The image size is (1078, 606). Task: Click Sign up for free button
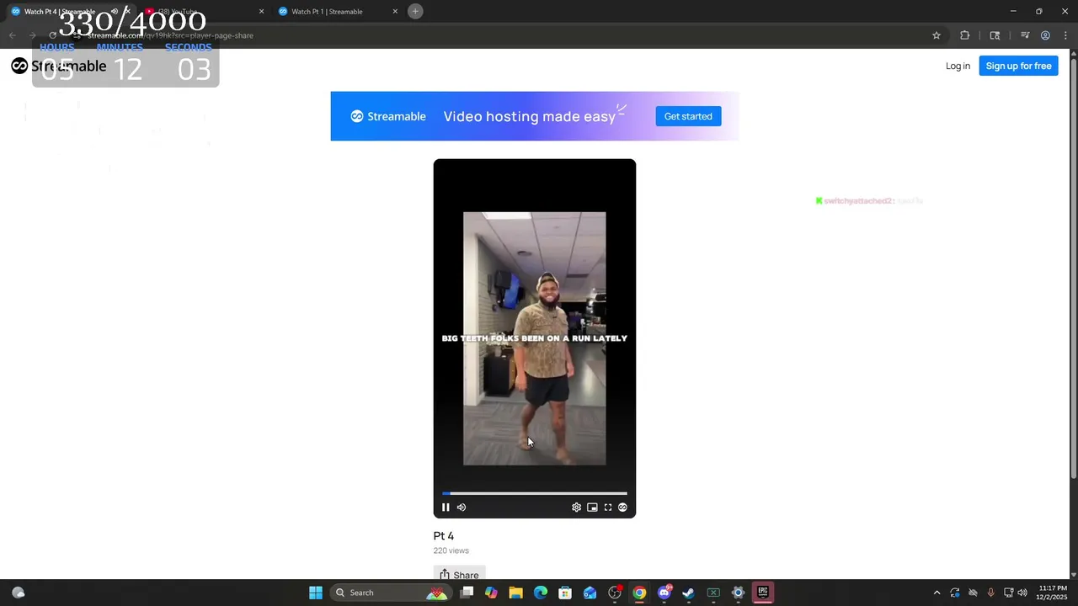(1018, 66)
